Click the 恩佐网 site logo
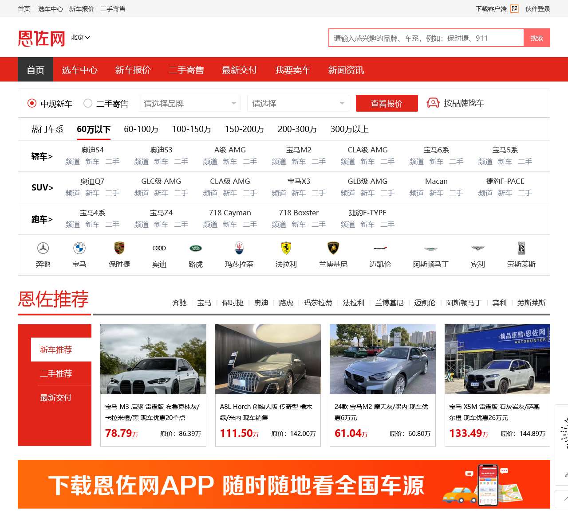Viewport: 568px width, 517px height. tap(41, 38)
